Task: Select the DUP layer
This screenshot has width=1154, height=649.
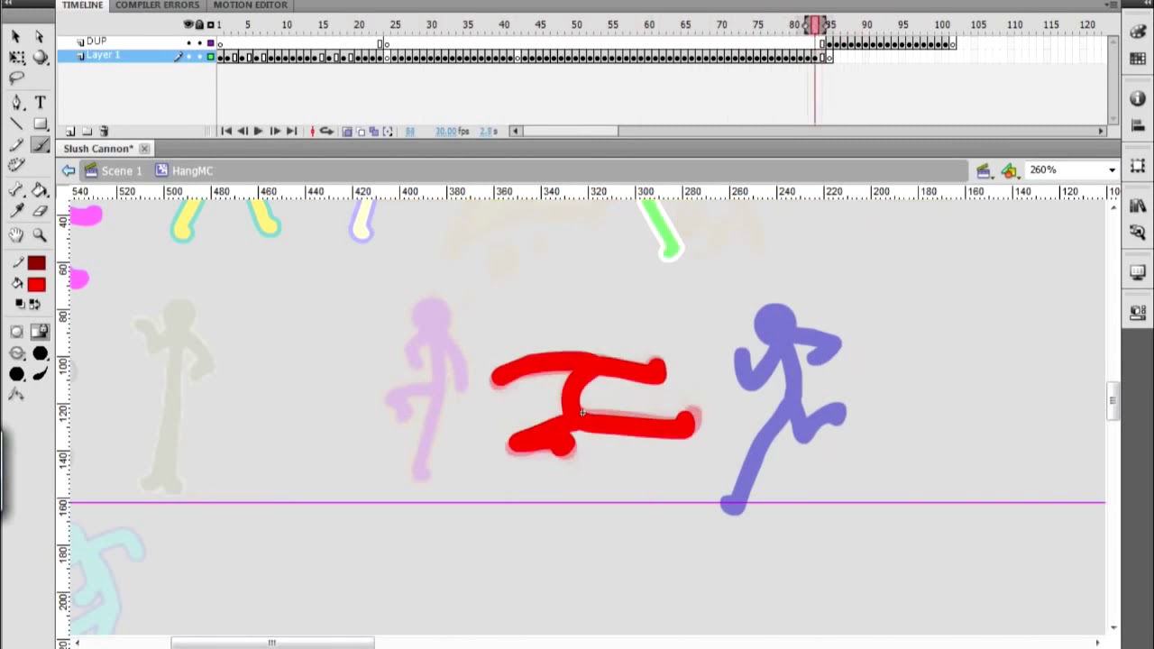Action: pyautogui.click(x=96, y=41)
